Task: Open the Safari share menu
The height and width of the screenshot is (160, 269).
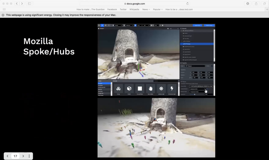Action: [x=256, y=3]
